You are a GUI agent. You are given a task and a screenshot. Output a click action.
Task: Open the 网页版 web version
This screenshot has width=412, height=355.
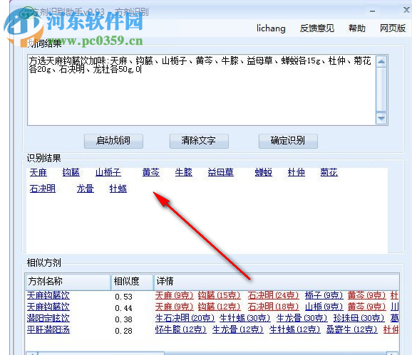coord(393,28)
